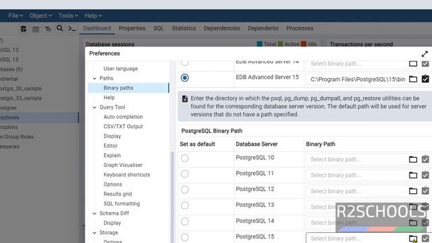Set EDB Advanced Server 14 as default
Screen dimensions: 432x243
click(184, 63)
